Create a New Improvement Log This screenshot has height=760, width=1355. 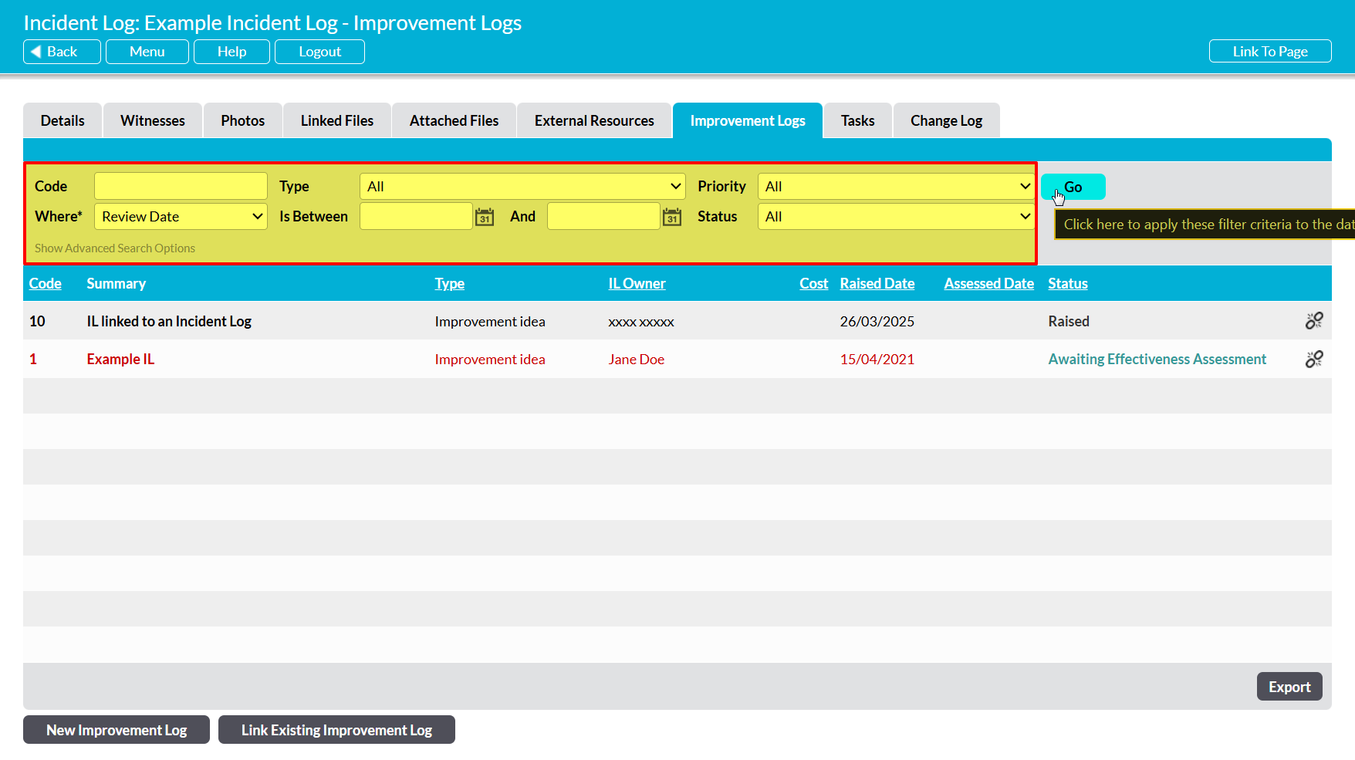(117, 730)
